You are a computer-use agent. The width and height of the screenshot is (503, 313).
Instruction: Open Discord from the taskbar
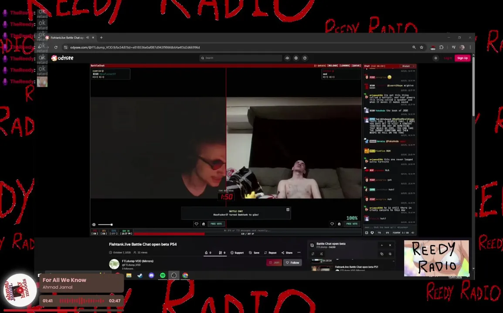[x=151, y=276]
